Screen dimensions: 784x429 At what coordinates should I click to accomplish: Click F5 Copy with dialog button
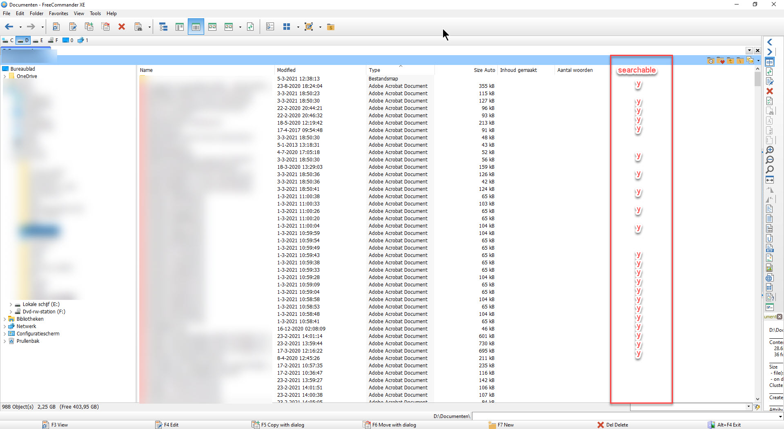pos(278,425)
